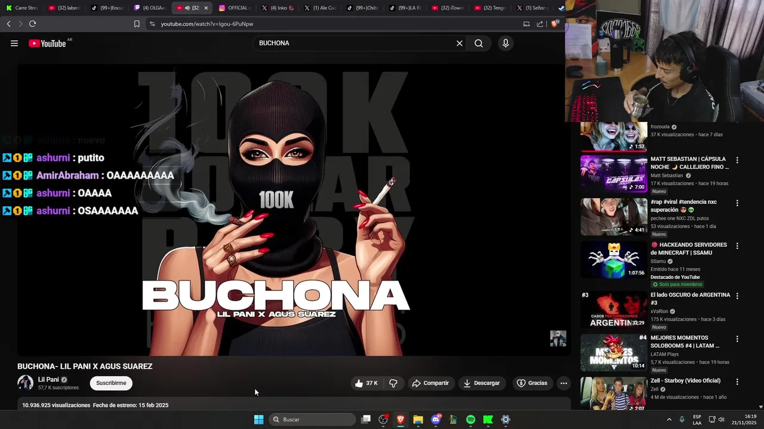Click the Descargar download button
Viewport: 764px width, 429px height.
pyautogui.click(x=482, y=383)
